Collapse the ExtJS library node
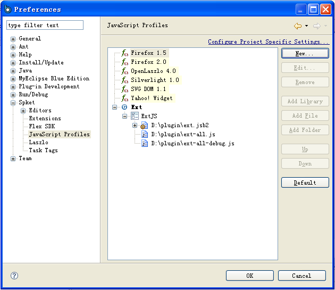Screen dimensions: 335x290 124,116
